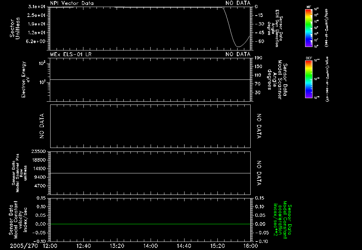This screenshot has height=250, width=362.
Task: Click the '23500' scanner position axis value
Action: 38,151
